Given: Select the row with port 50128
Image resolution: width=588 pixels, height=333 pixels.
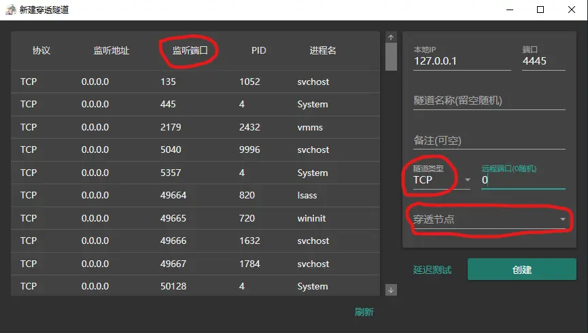Looking at the screenshot, I should point(195,286).
